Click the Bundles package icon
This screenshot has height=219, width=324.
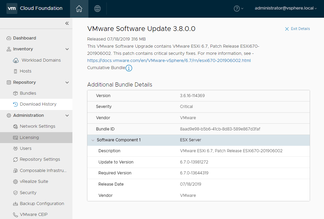[15, 93]
